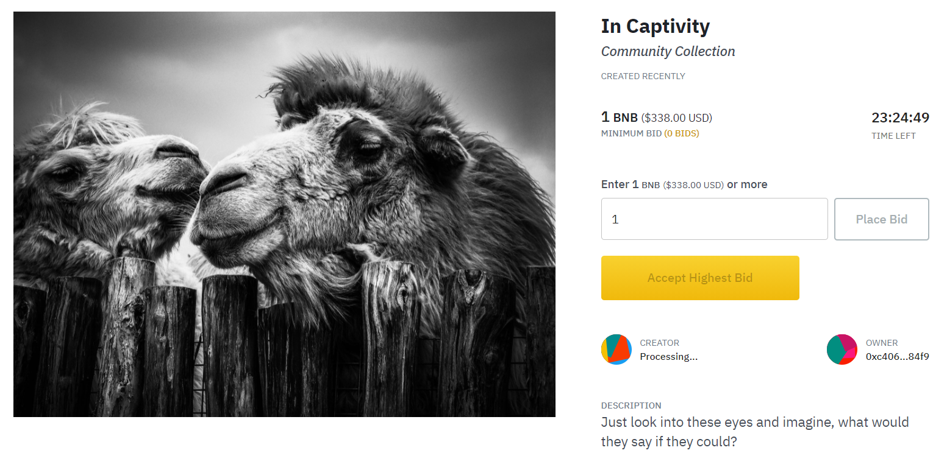947x467 pixels.
Task: Click the CREATOR label
Action: [659, 343]
